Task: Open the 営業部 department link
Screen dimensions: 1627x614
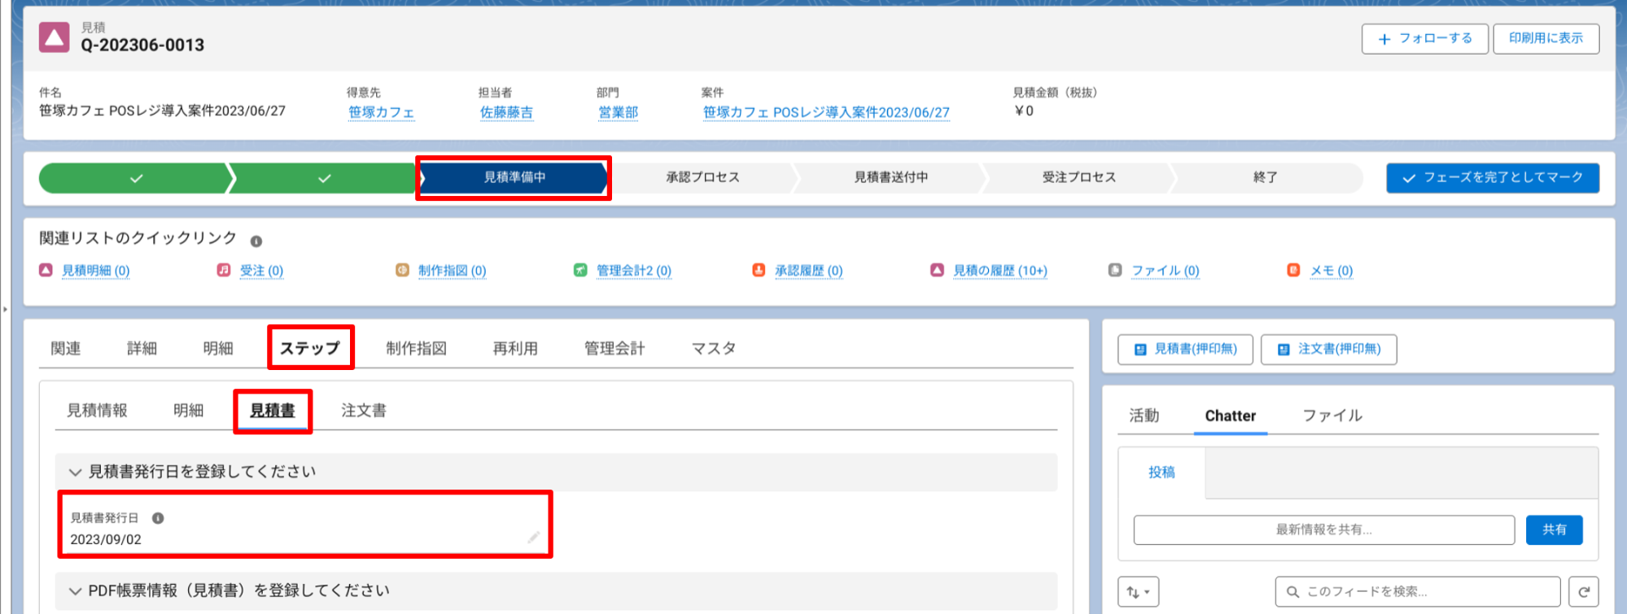Action: [618, 112]
